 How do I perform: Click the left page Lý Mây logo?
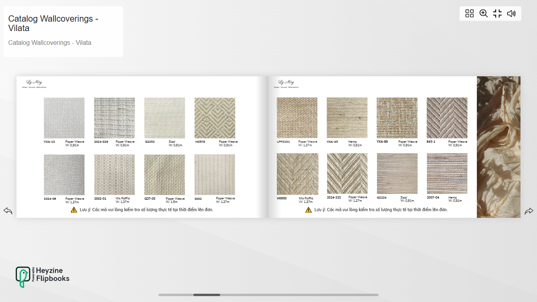pos(34,83)
